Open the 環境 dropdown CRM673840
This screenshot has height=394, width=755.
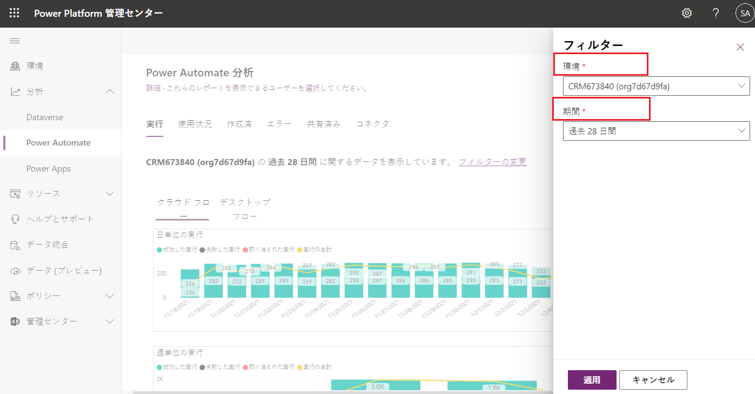656,86
